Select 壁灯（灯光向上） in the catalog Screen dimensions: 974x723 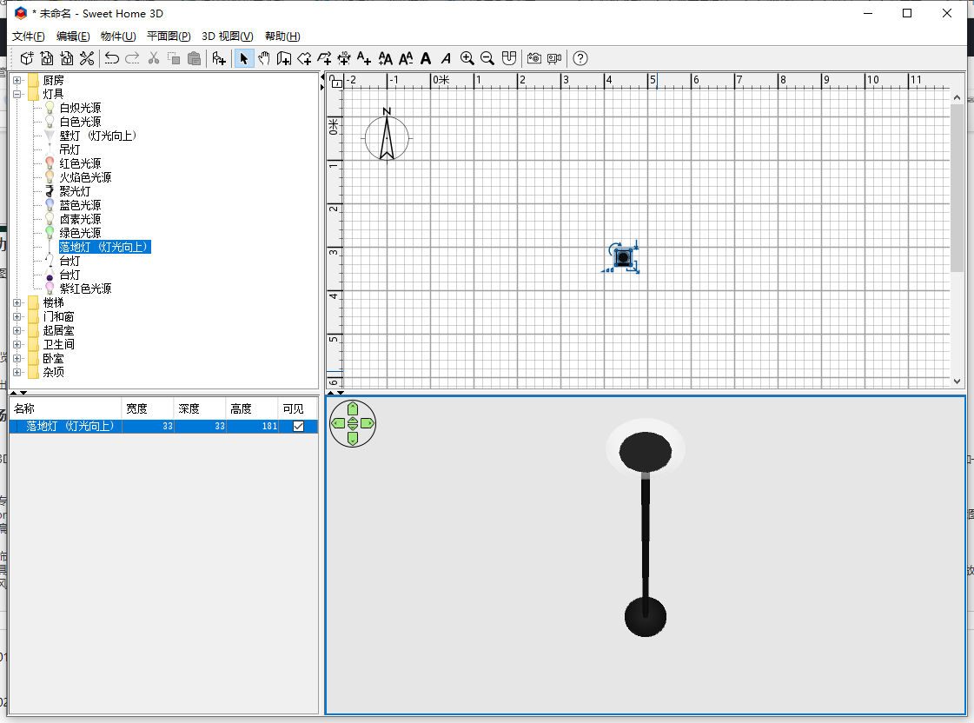pos(98,136)
